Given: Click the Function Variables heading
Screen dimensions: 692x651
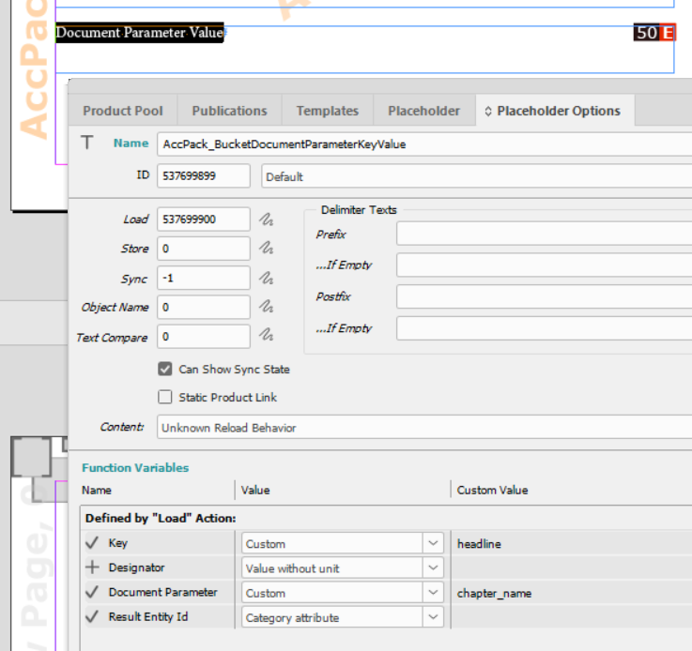Looking at the screenshot, I should coord(135,468).
